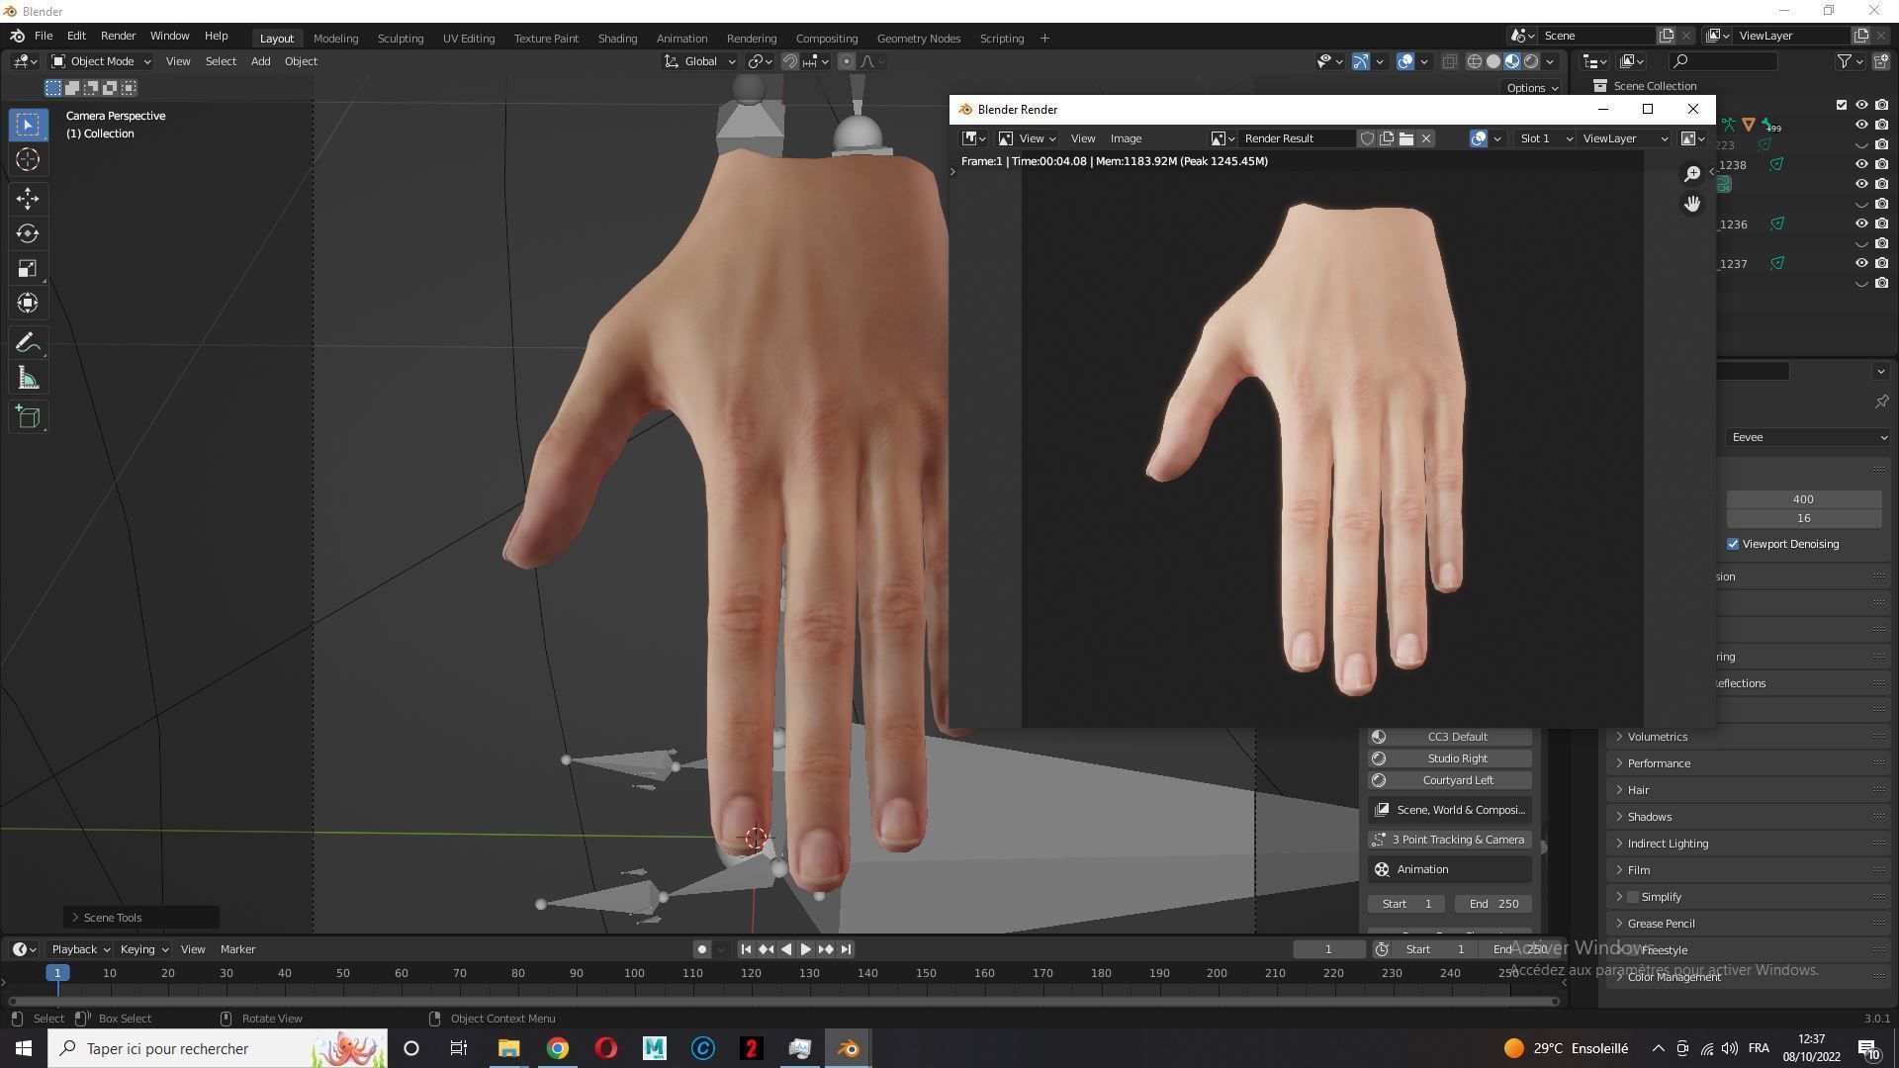Viewport: 1899px width, 1068px height.
Task: Select the Annotate tool
Action: coord(28,342)
